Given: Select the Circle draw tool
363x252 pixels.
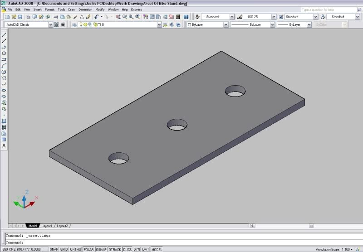Looking at the screenshot, I should (4, 72).
